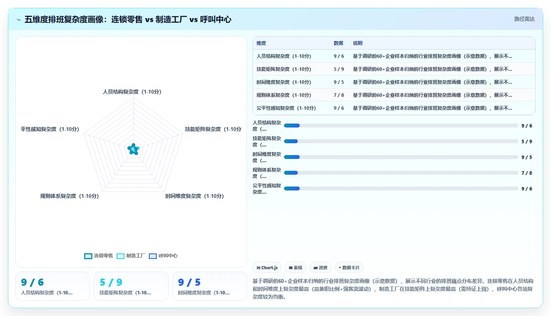Image resolution: width=551 pixels, height=316 pixels.
Task: Click the 技能矩阵复杂度 progress bar
Action: tap(401, 141)
